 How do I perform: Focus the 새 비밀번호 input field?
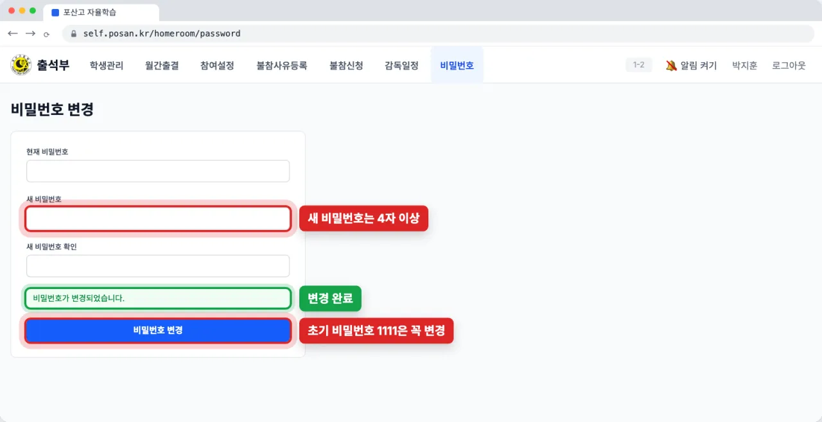158,218
